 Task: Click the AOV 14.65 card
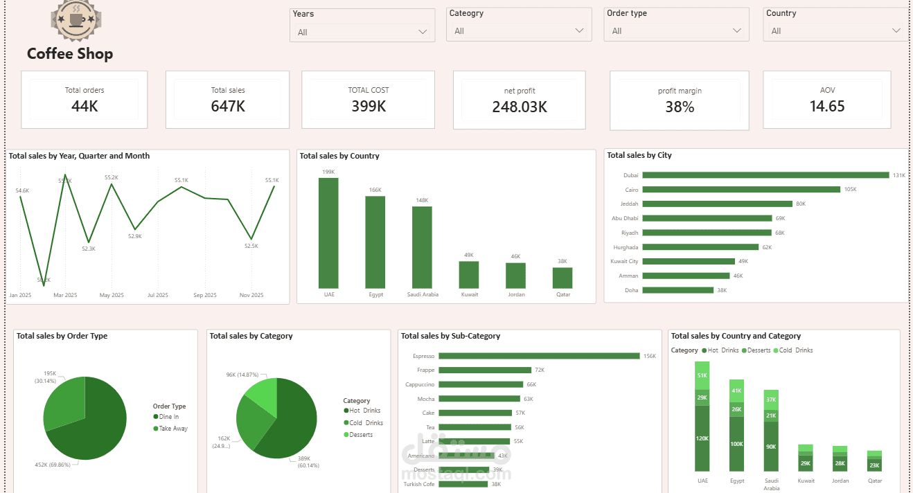[827, 100]
